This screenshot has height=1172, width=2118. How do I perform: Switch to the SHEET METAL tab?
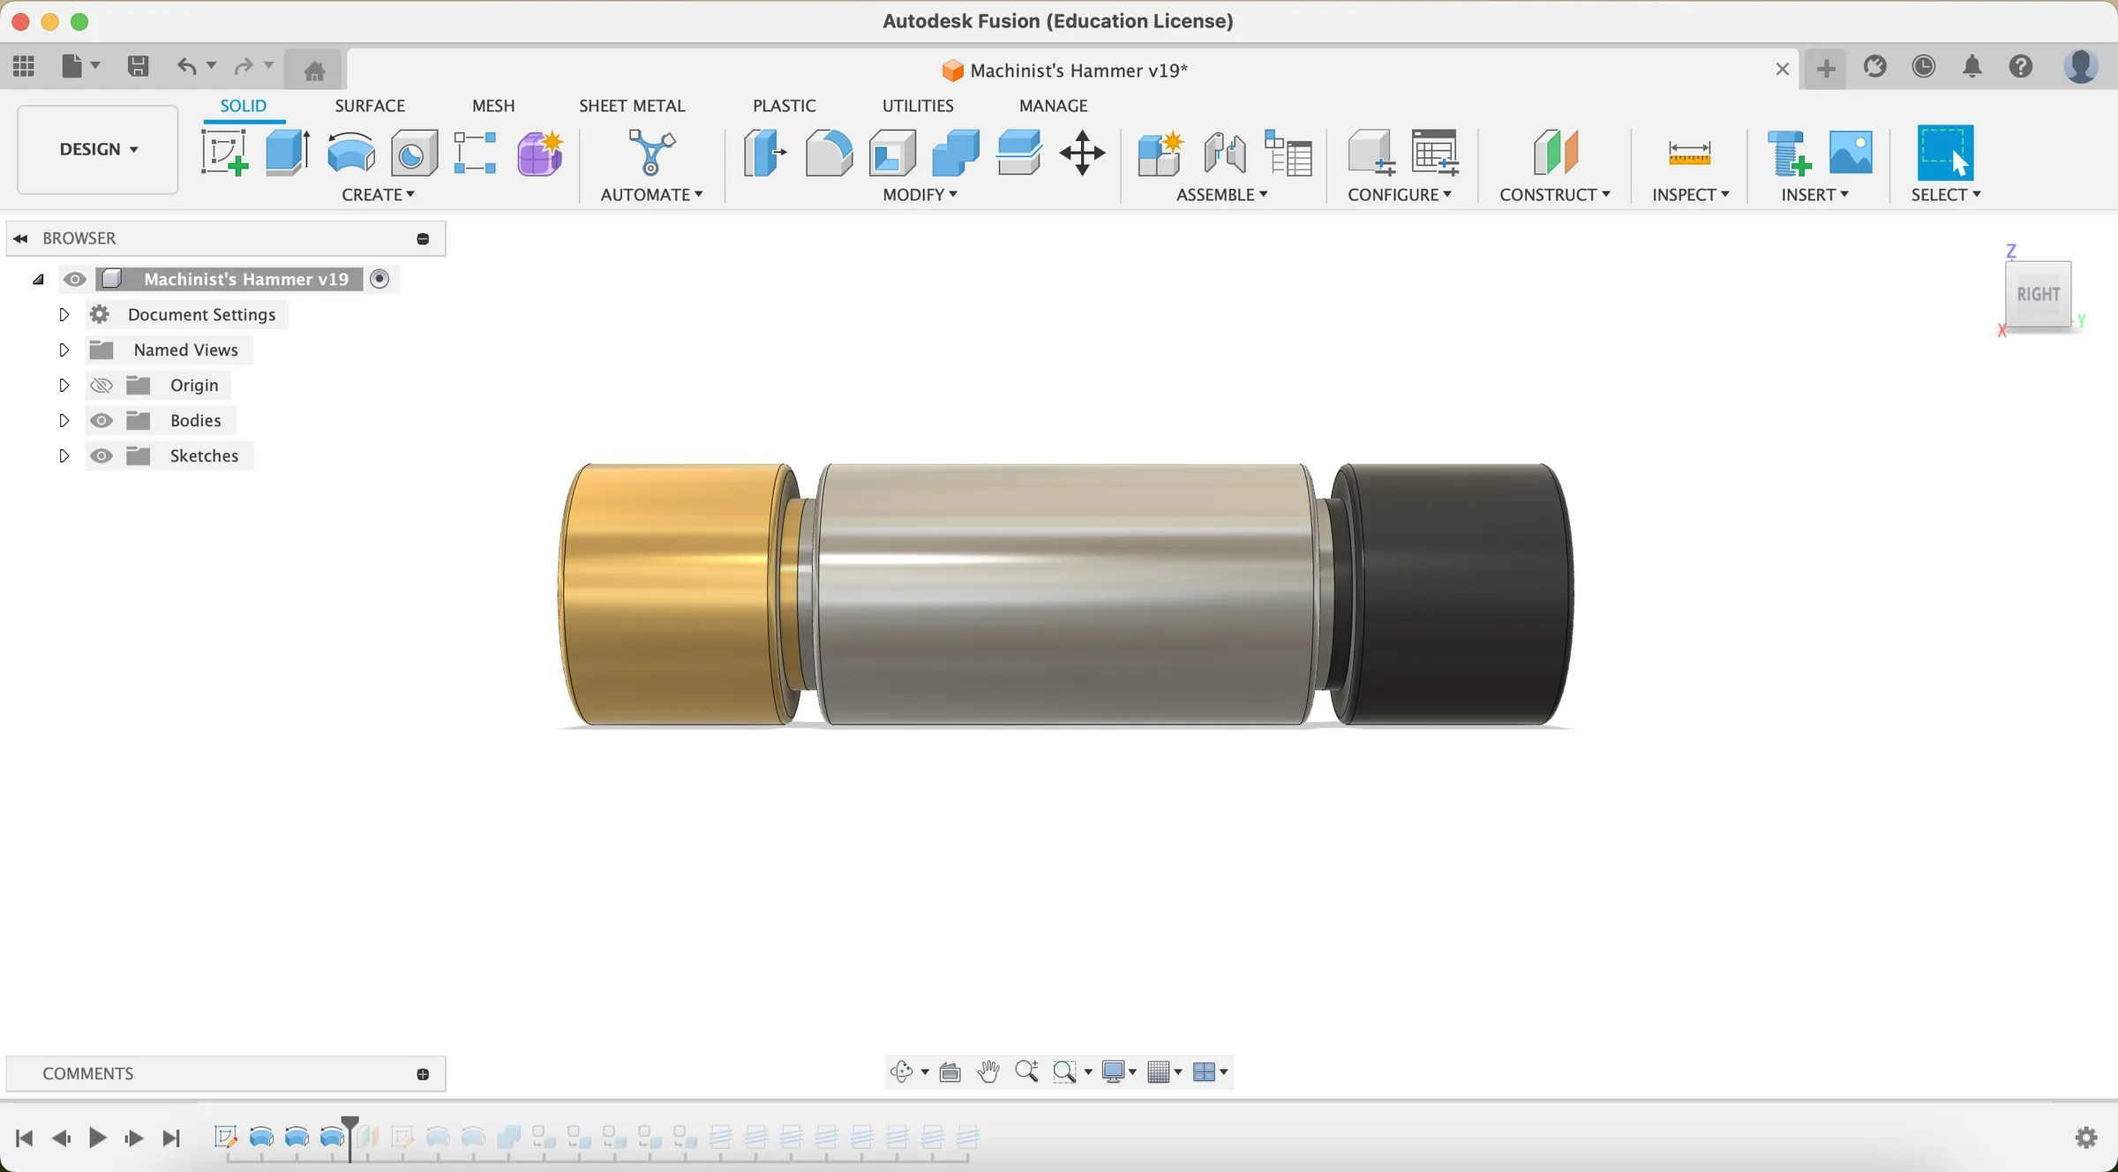(x=632, y=105)
